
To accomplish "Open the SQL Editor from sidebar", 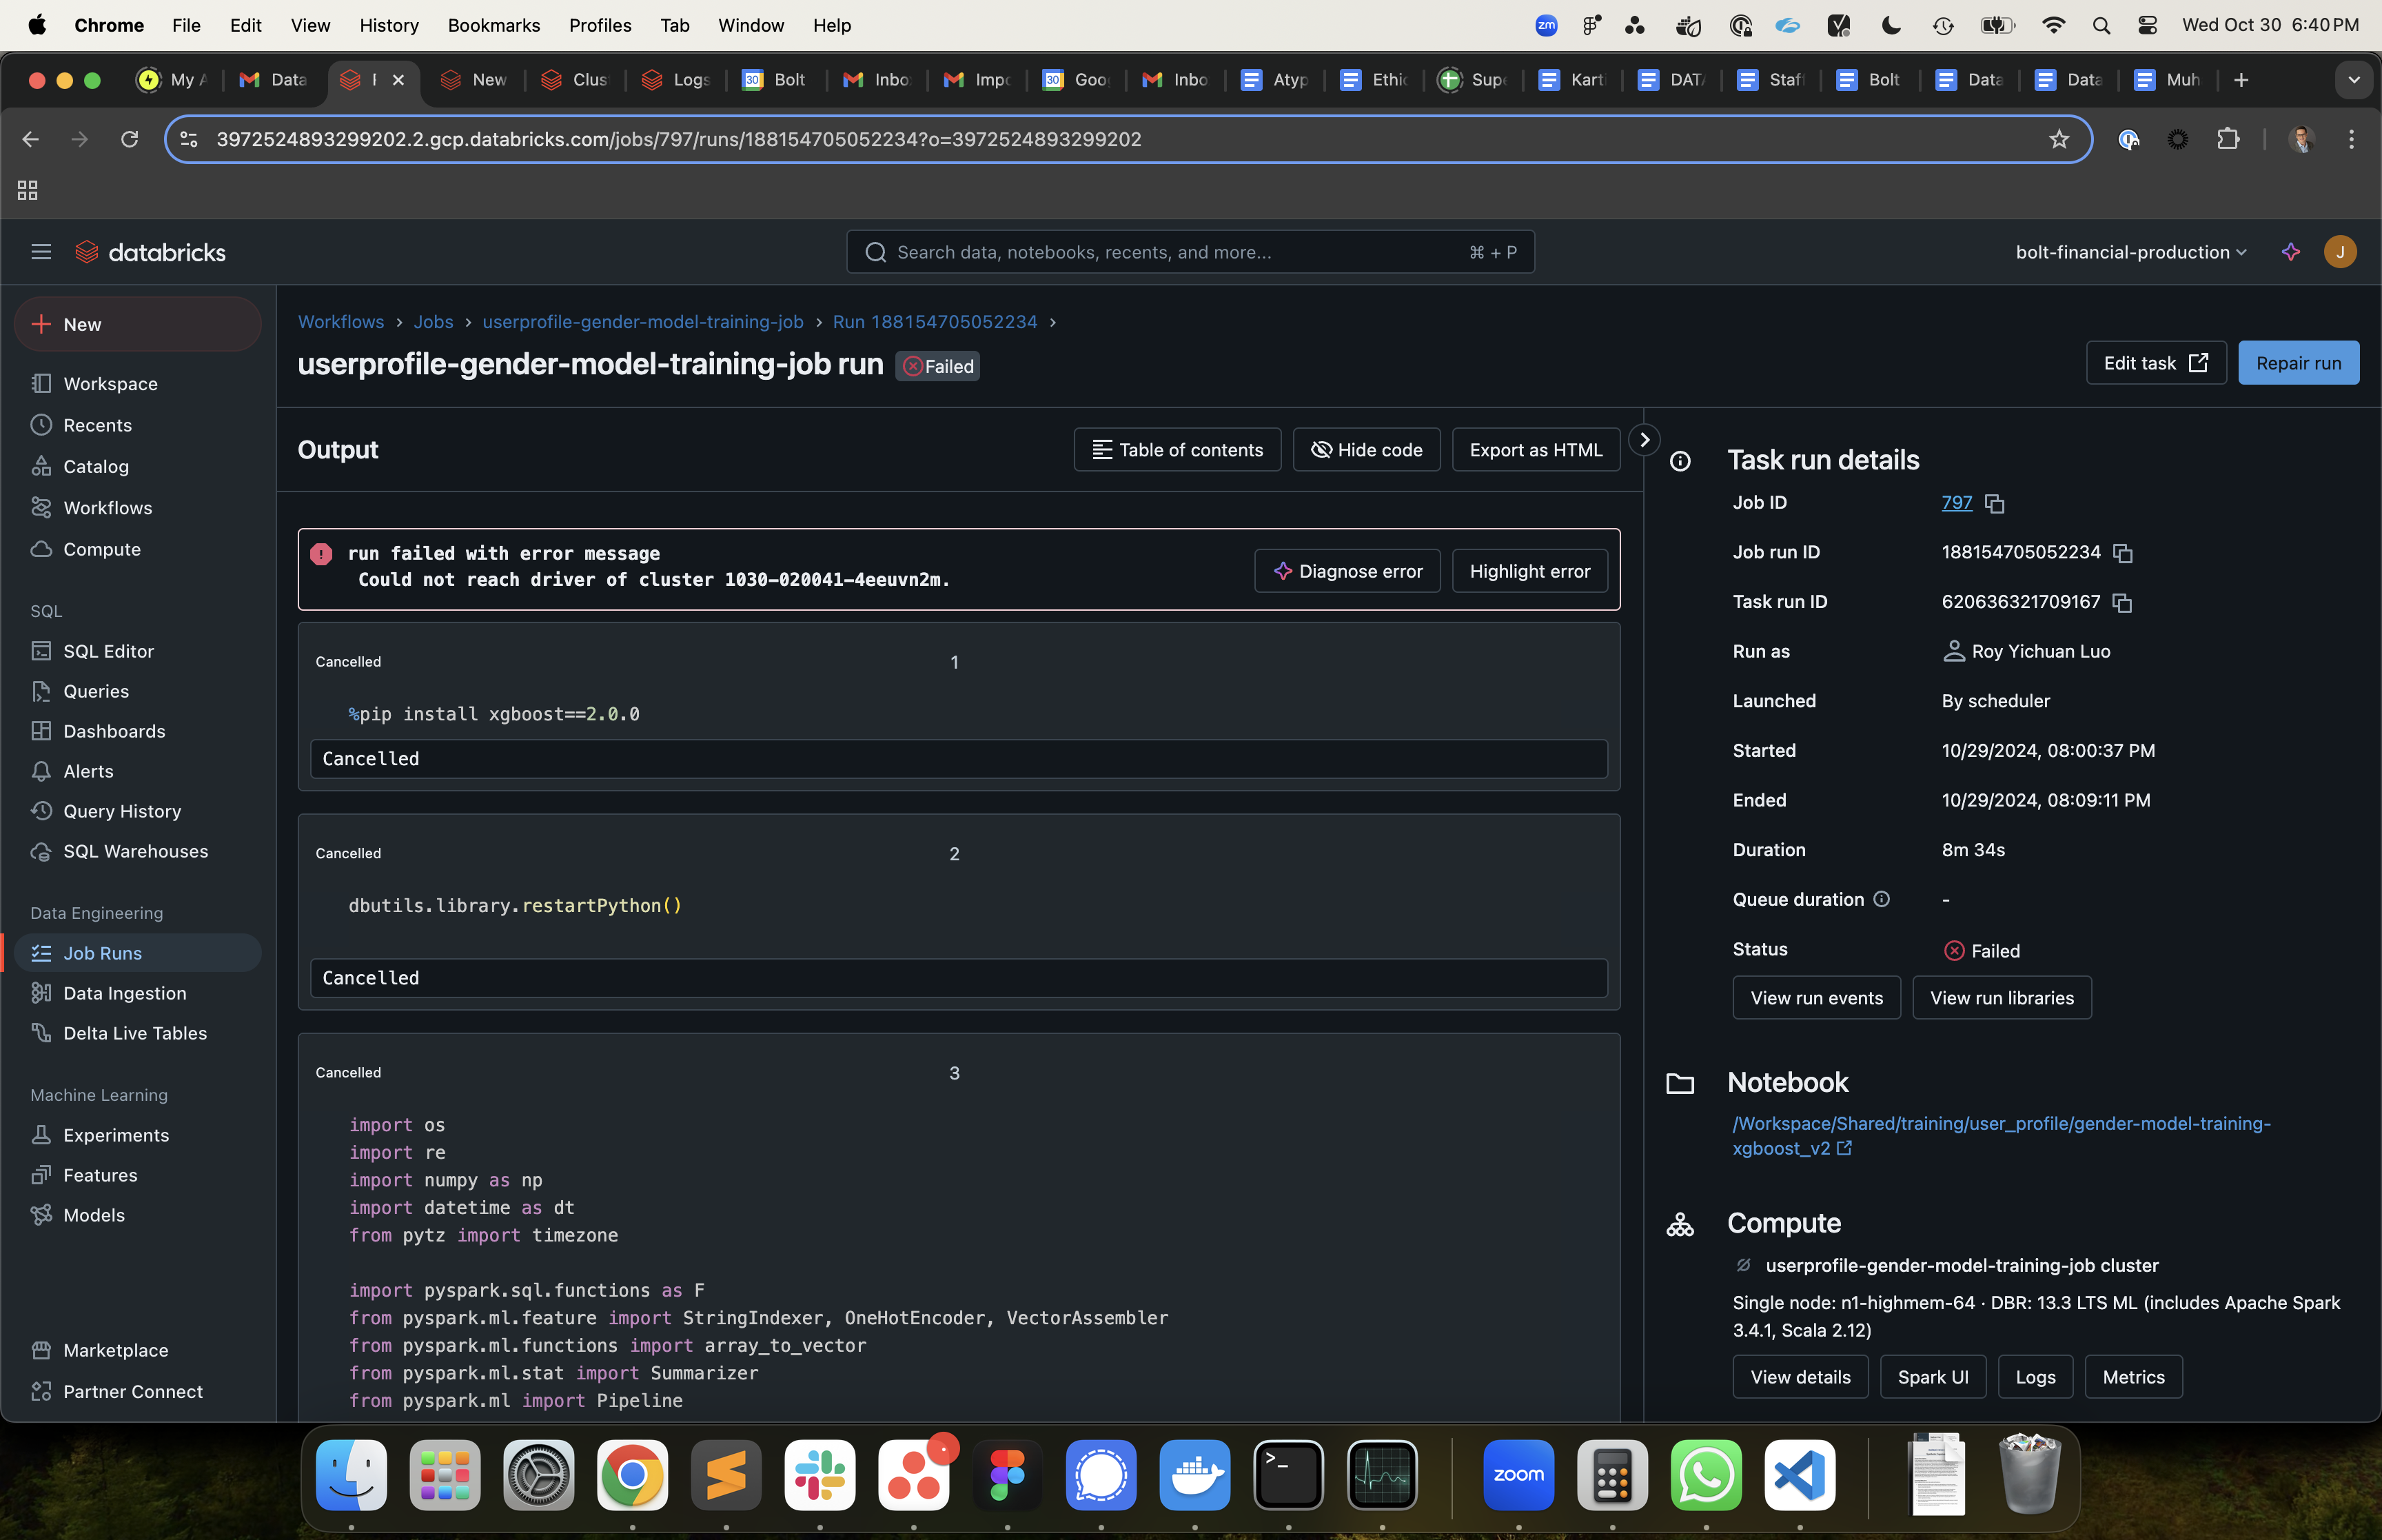I will coord(108,650).
